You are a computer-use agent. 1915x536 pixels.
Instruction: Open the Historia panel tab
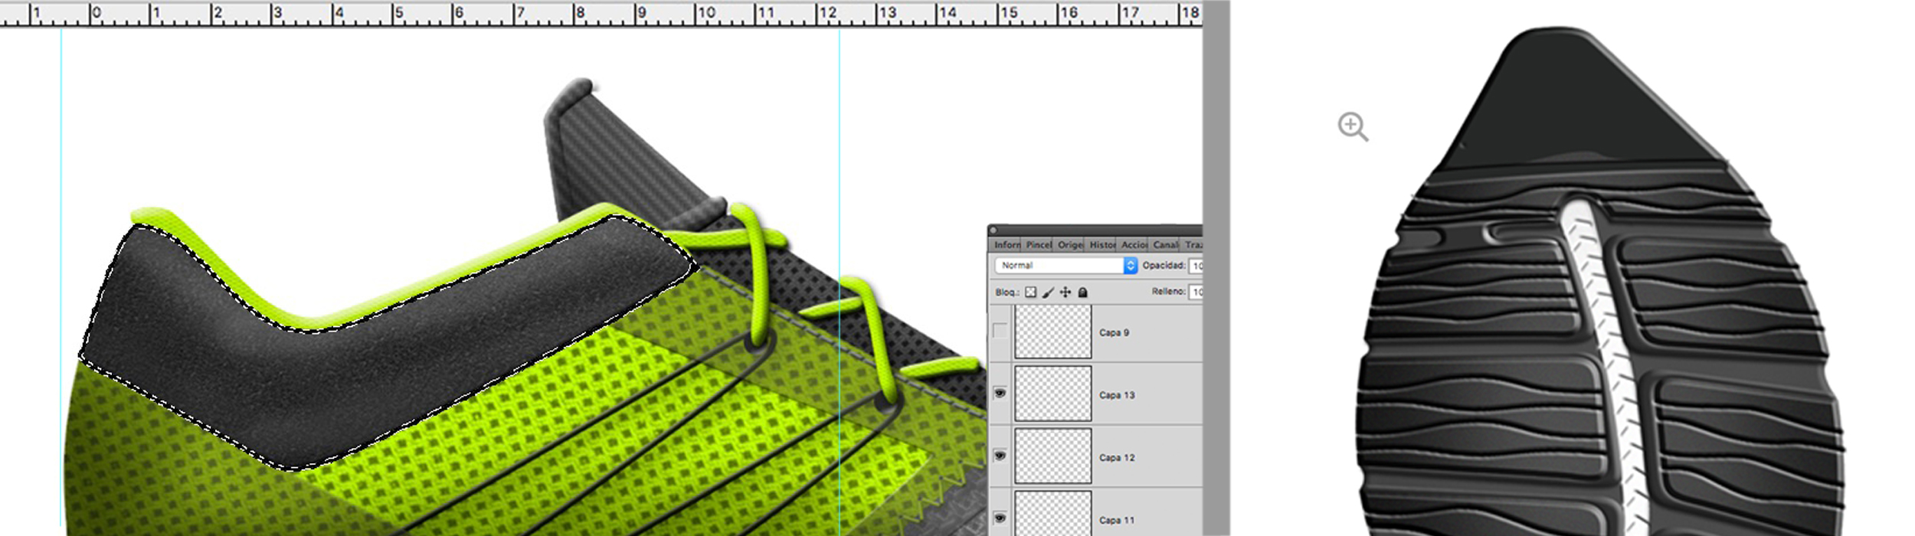tap(1102, 245)
